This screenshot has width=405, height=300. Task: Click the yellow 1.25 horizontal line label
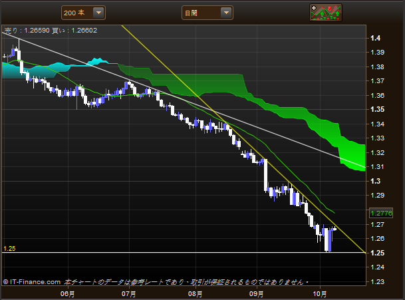click(x=9, y=249)
